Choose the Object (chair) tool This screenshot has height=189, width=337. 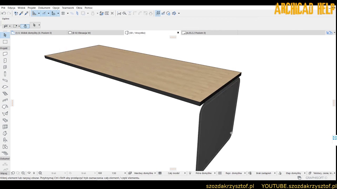click(x=5, y=140)
